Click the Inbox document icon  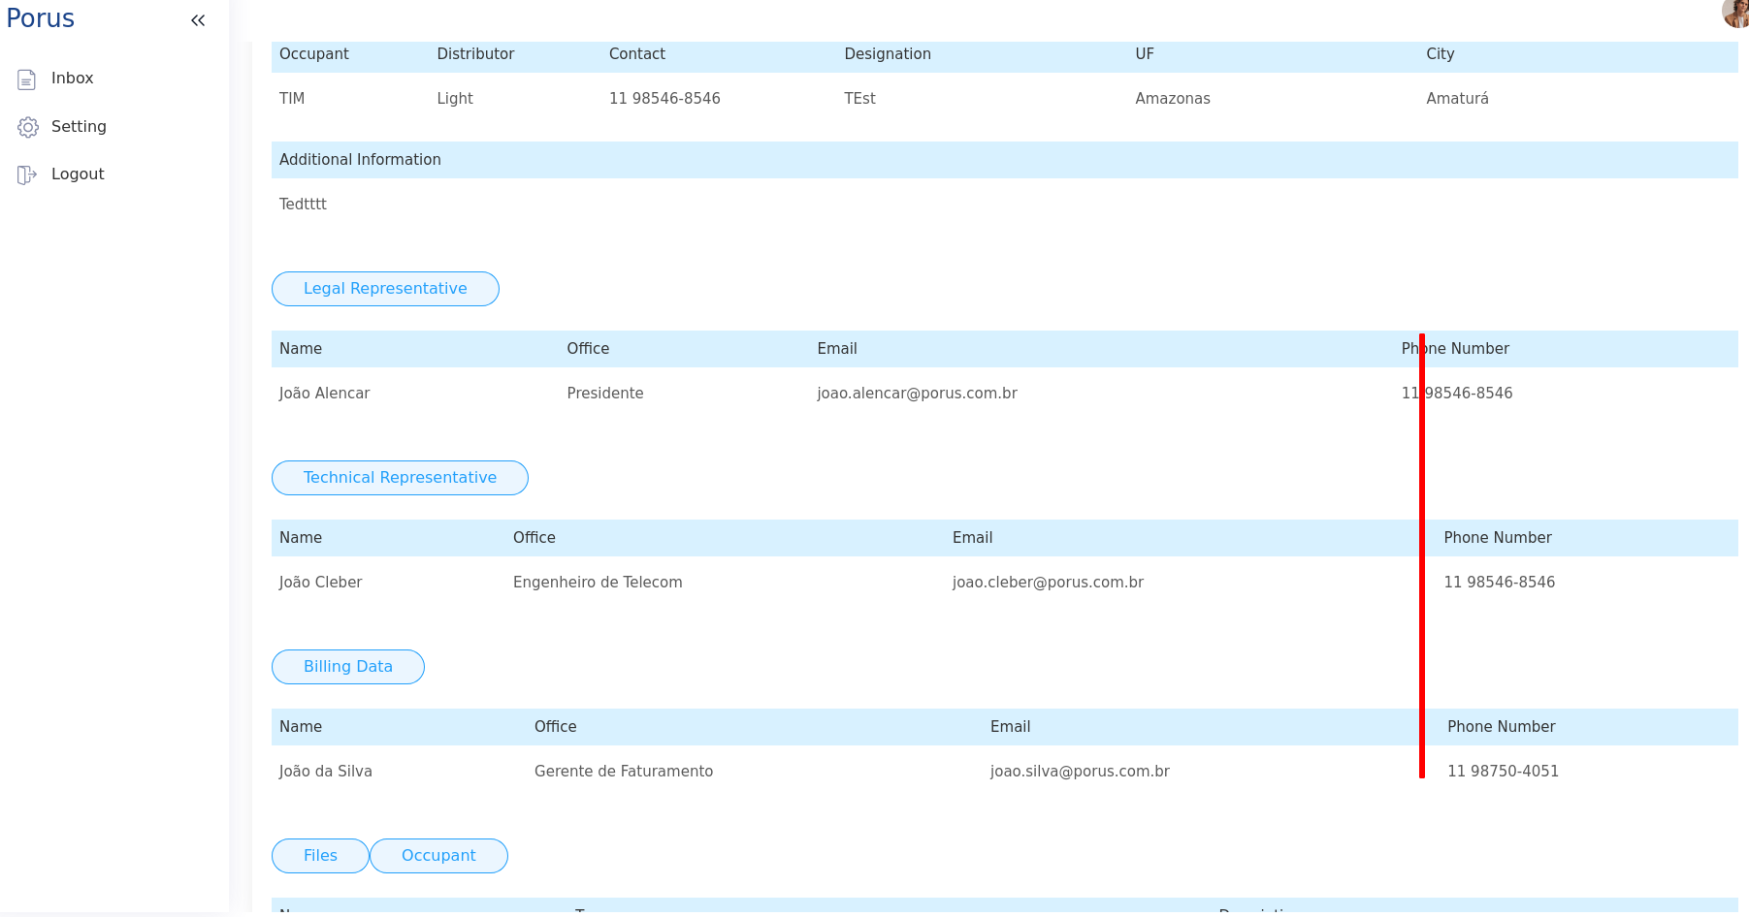[27, 79]
